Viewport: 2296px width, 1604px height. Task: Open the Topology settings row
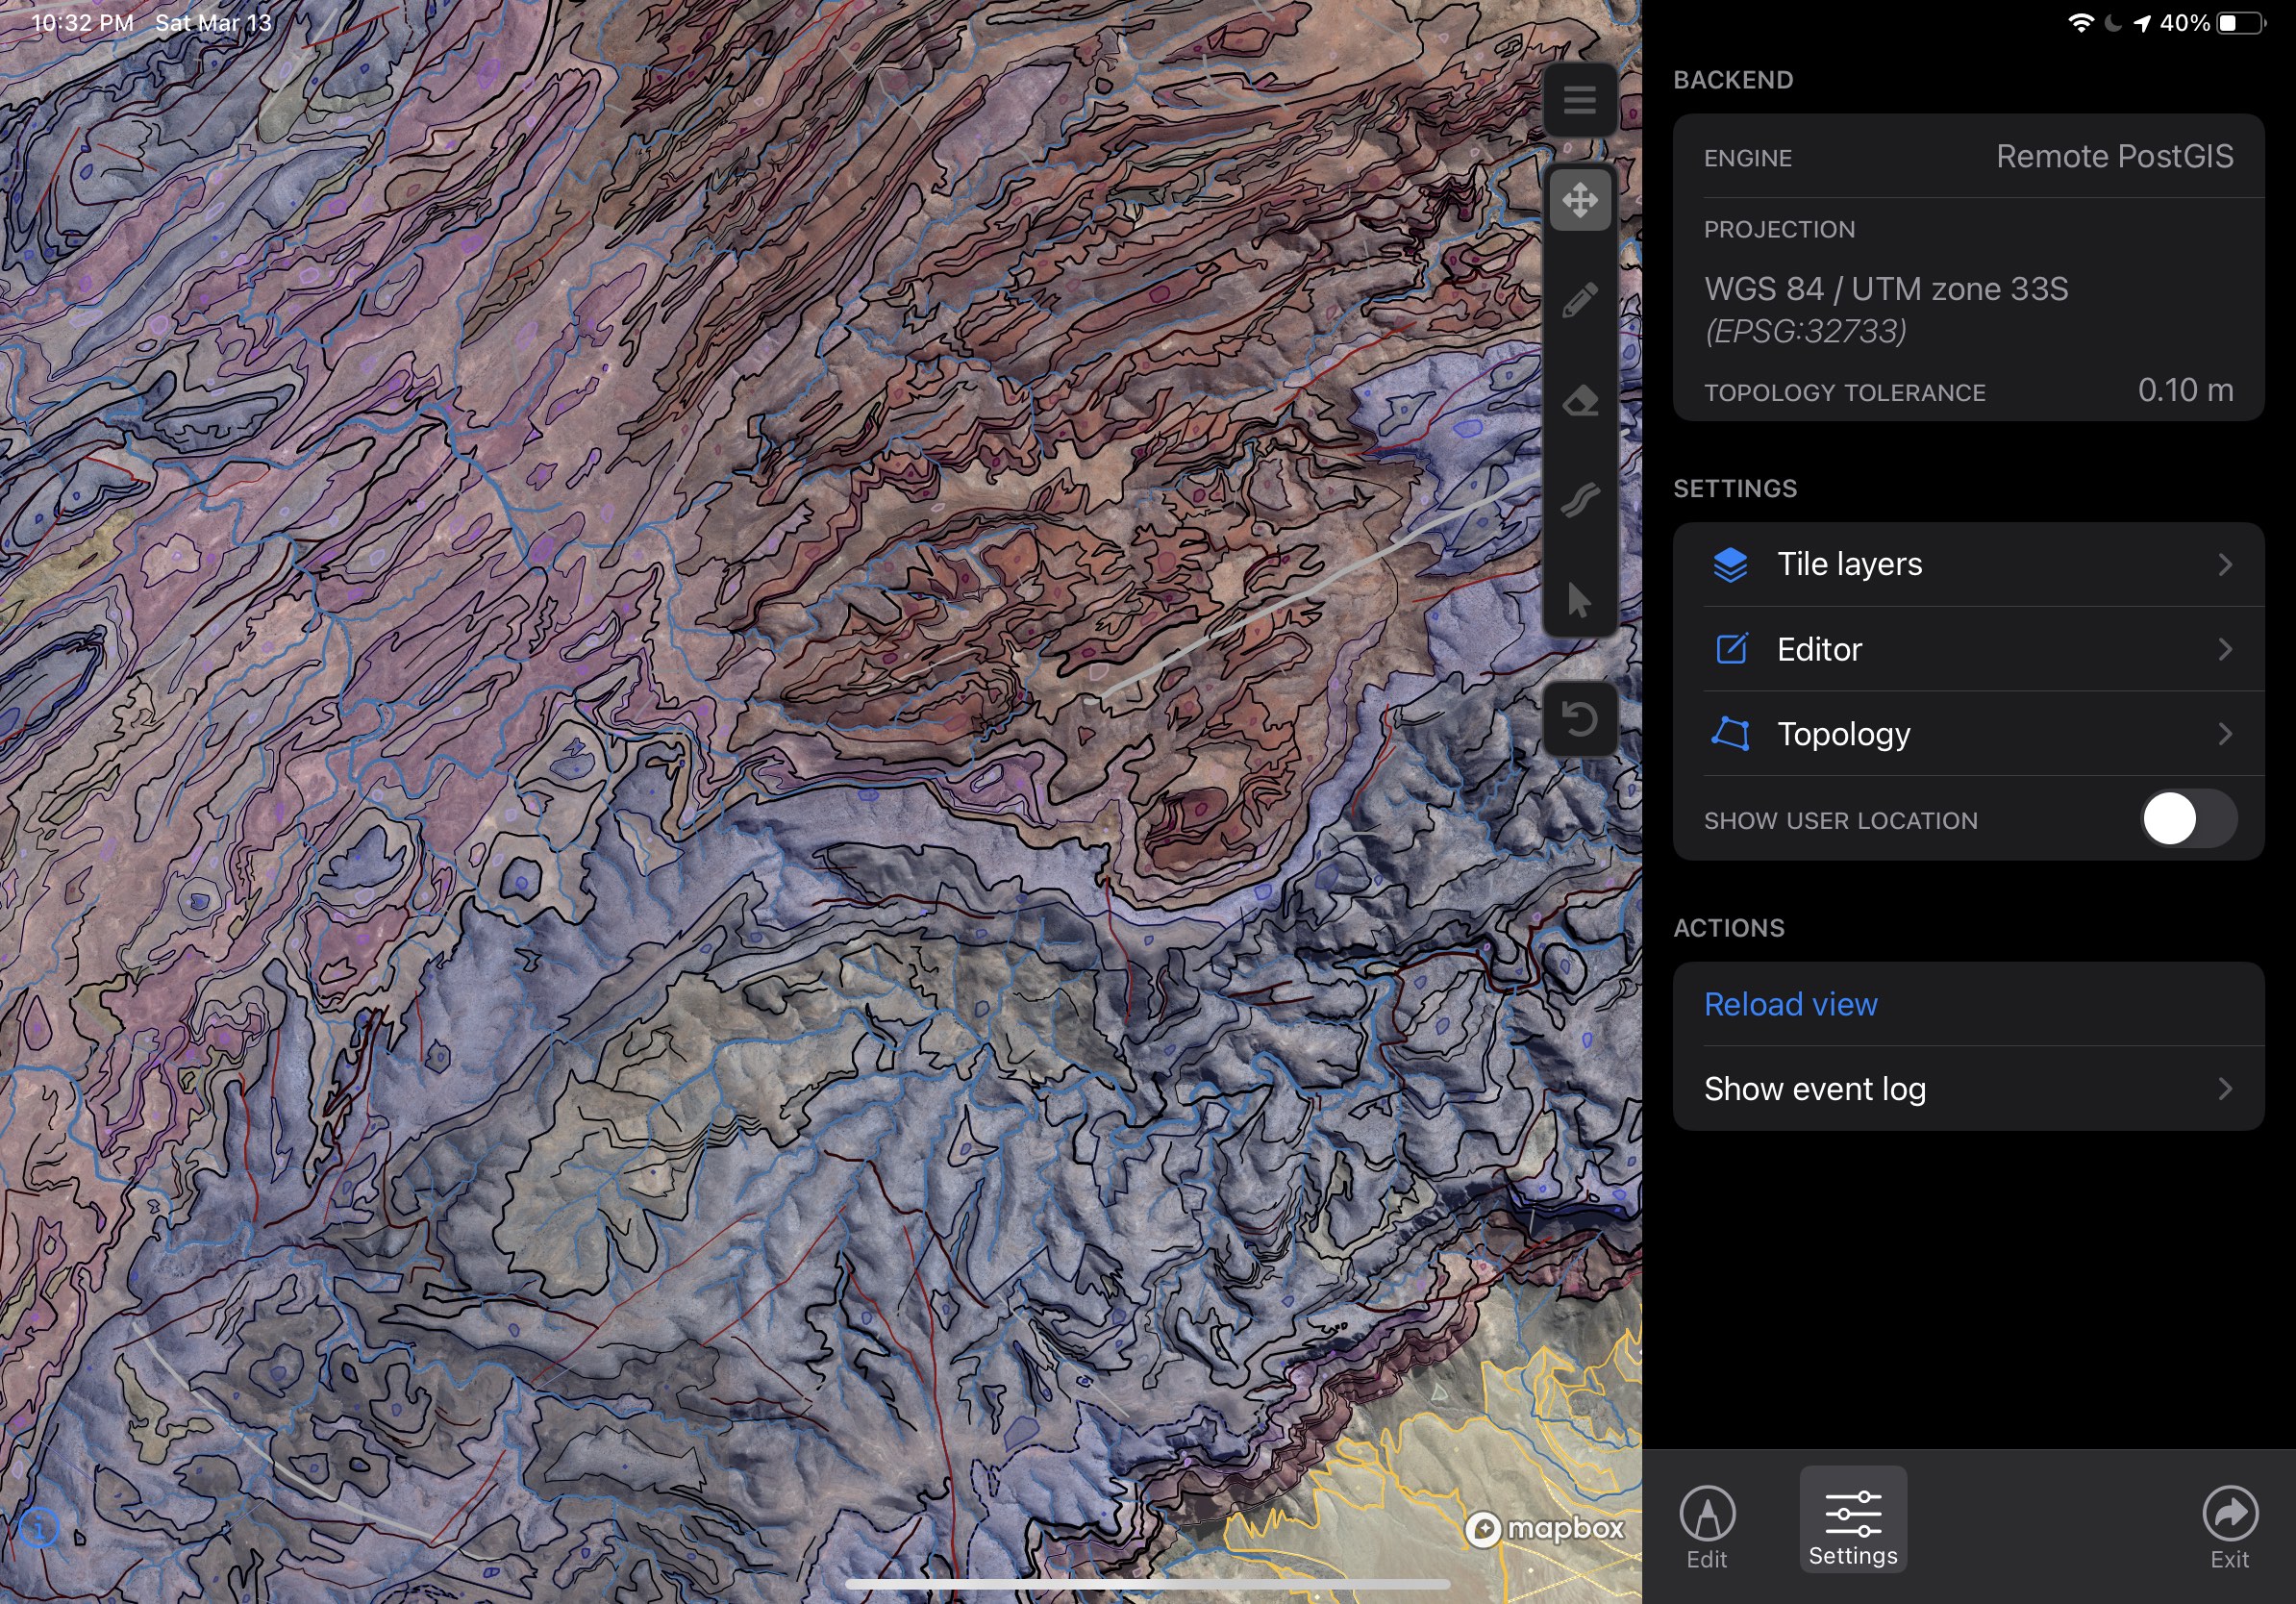click(1967, 734)
